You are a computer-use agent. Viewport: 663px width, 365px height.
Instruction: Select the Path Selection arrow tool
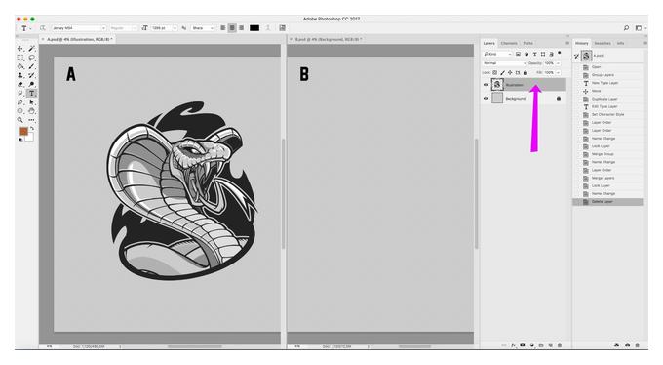[32, 102]
